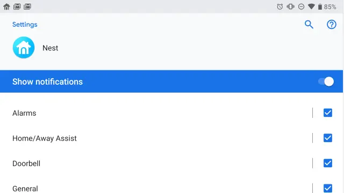Tap the vibrate mode status icon
Image resolution: width=344 pixels, height=193 pixels.
coord(290,6)
